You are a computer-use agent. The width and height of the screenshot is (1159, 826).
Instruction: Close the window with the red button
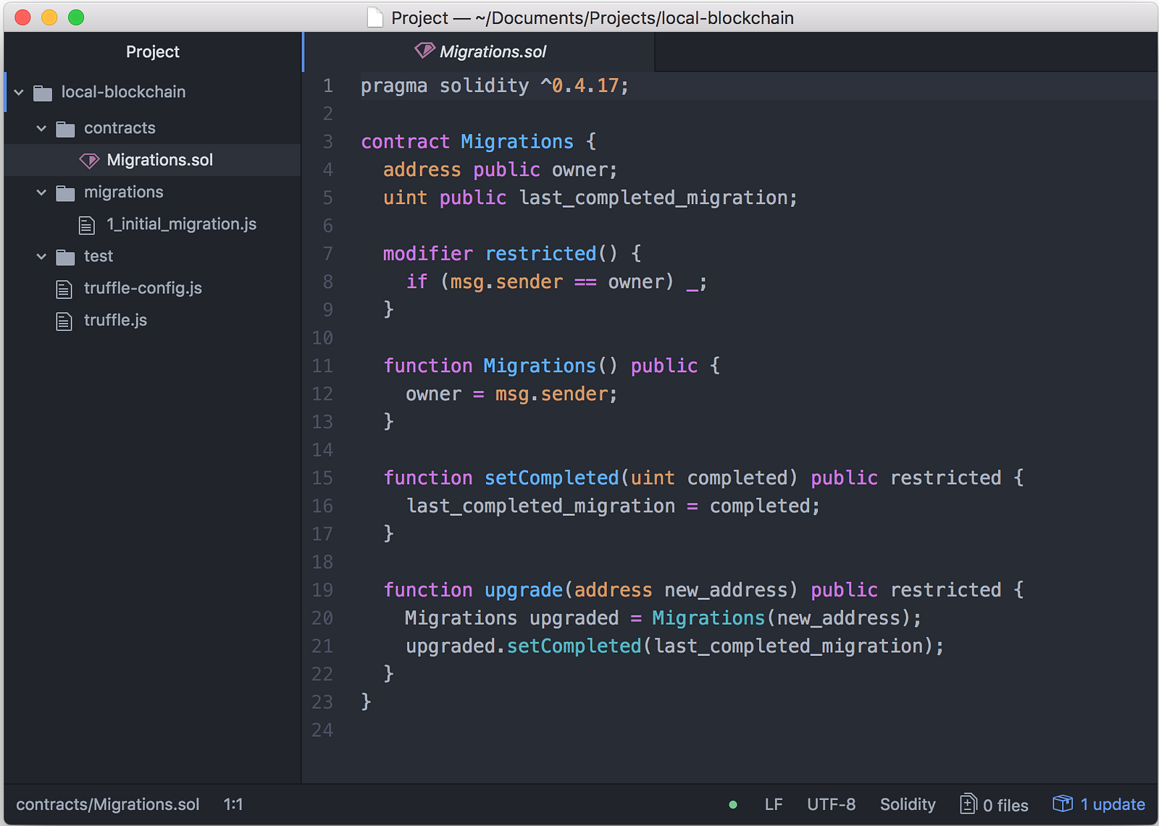tap(22, 17)
